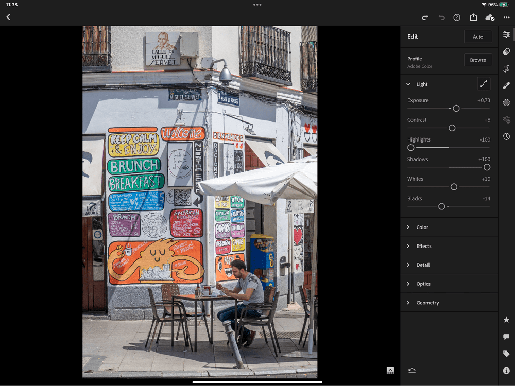
Task: Open the Presets overlapping circles icon
Action: (x=506, y=51)
